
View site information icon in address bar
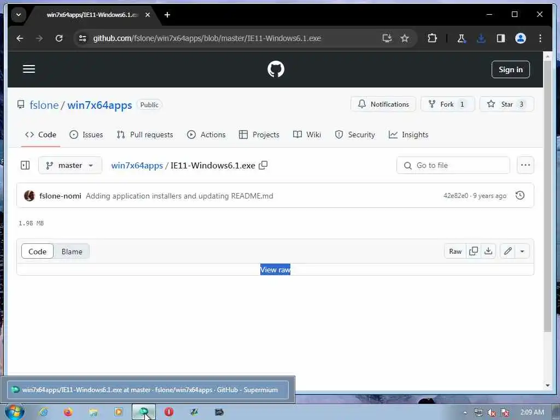83,38
